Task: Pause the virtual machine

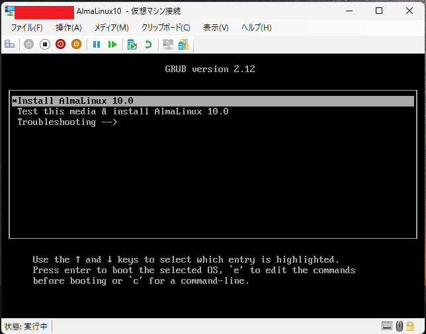Action: point(97,44)
